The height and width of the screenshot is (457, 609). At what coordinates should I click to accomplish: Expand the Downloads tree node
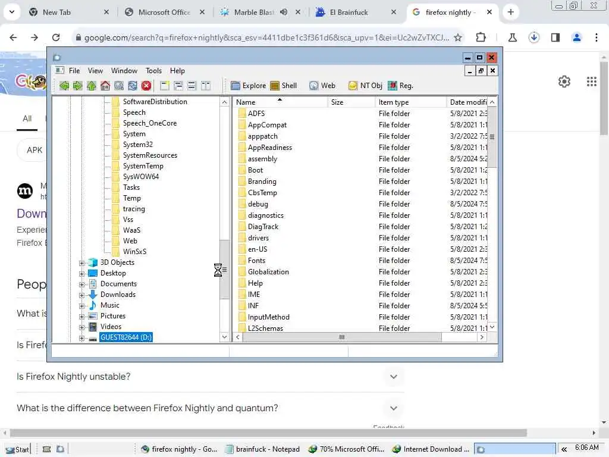click(81, 295)
